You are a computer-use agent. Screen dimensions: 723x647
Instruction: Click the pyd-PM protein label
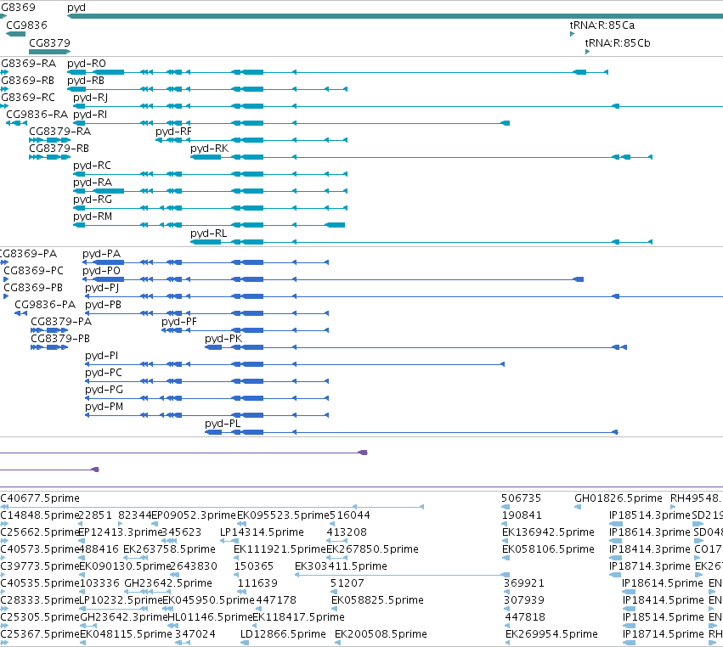104,408
